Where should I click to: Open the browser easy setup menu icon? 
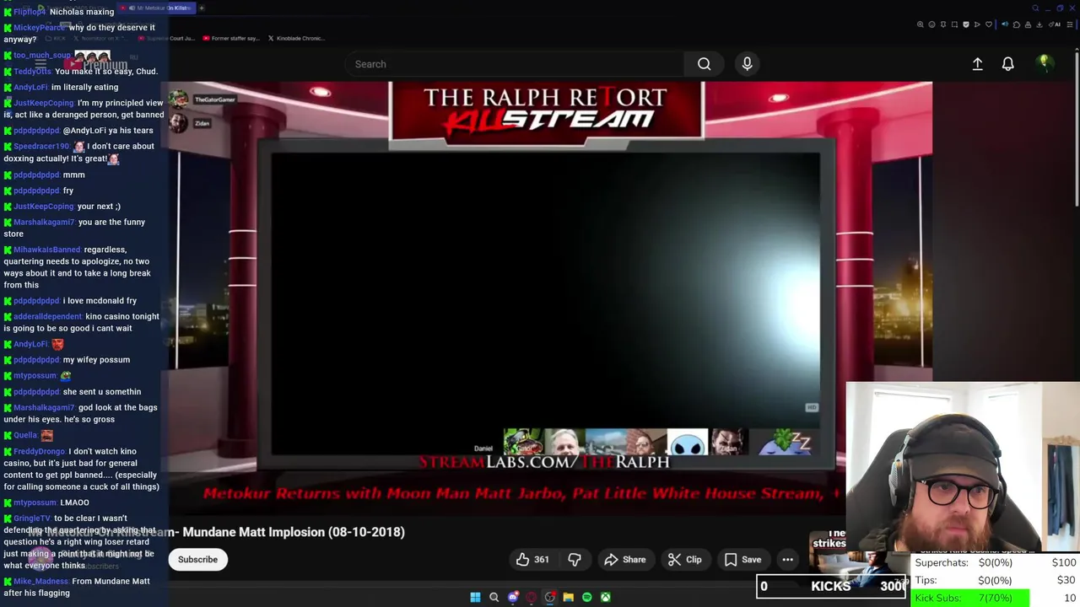pyautogui.click(x=1070, y=24)
